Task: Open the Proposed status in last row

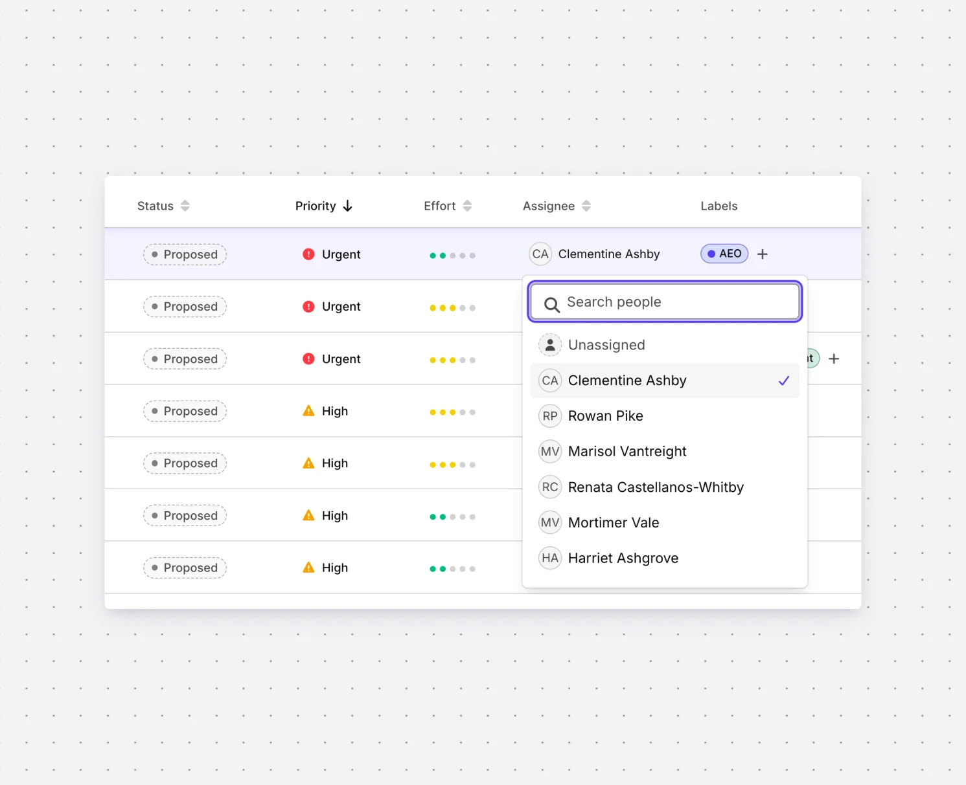Action: (x=185, y=568)
